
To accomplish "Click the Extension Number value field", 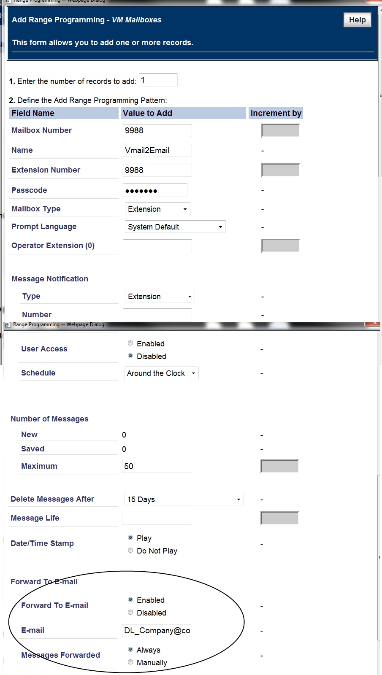I will 157,170.
